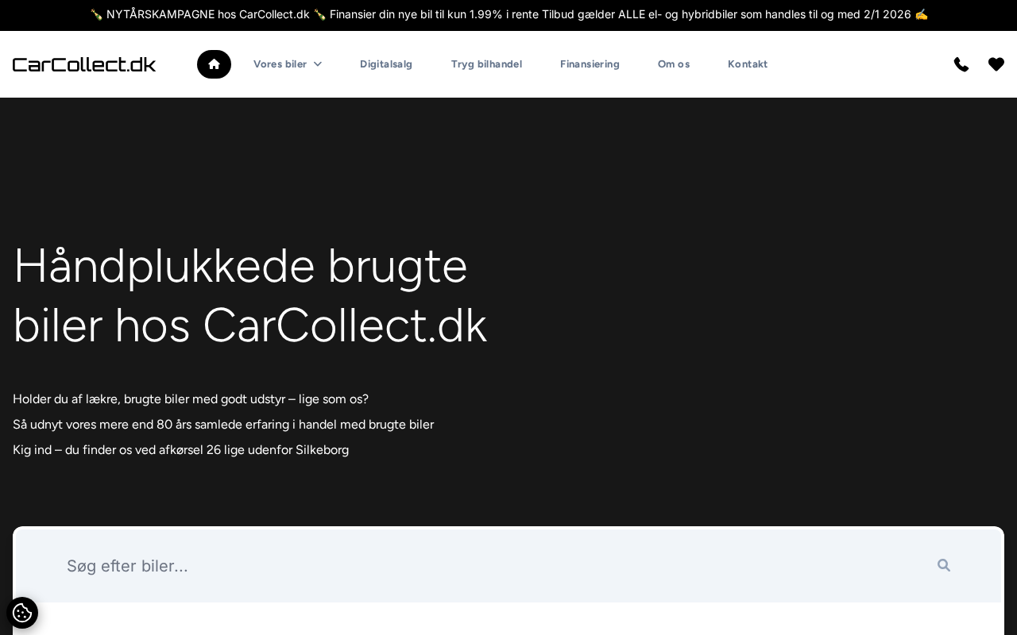Navigate to Finansiering

click(590, 64)
